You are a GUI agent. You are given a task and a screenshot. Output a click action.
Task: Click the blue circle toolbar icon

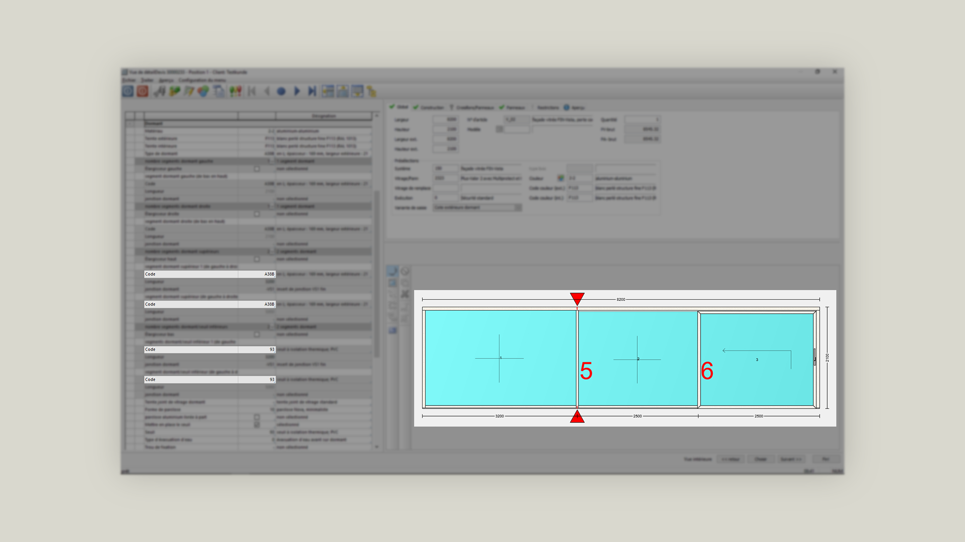point(281,91)
